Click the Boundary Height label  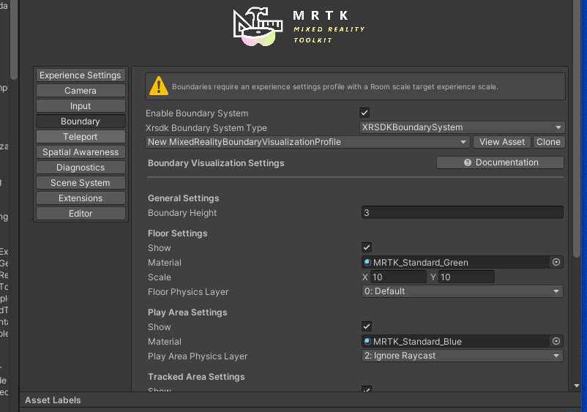click(182, 212)
